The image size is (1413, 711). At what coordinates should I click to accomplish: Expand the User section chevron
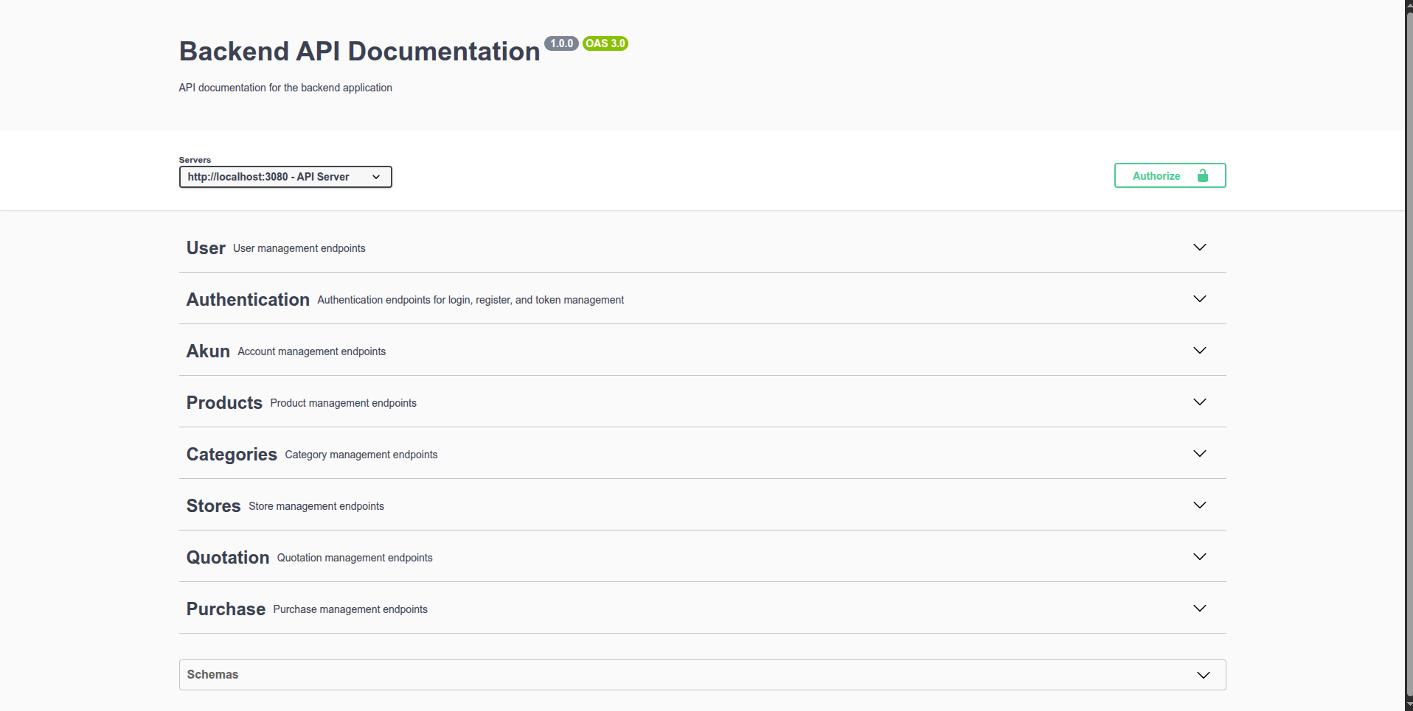1200,248
